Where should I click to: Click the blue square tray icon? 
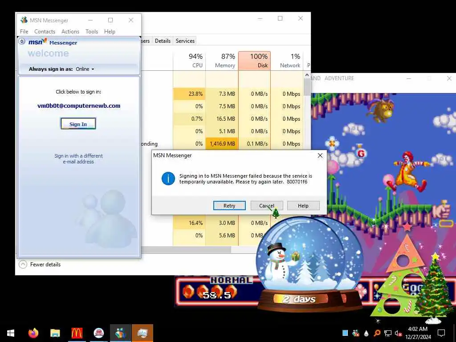(x=345, y=333)
